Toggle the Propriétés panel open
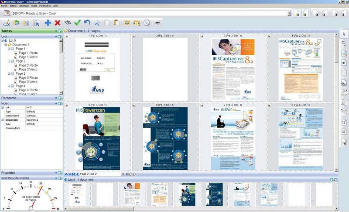349x212 pixels. click(56, 173)
